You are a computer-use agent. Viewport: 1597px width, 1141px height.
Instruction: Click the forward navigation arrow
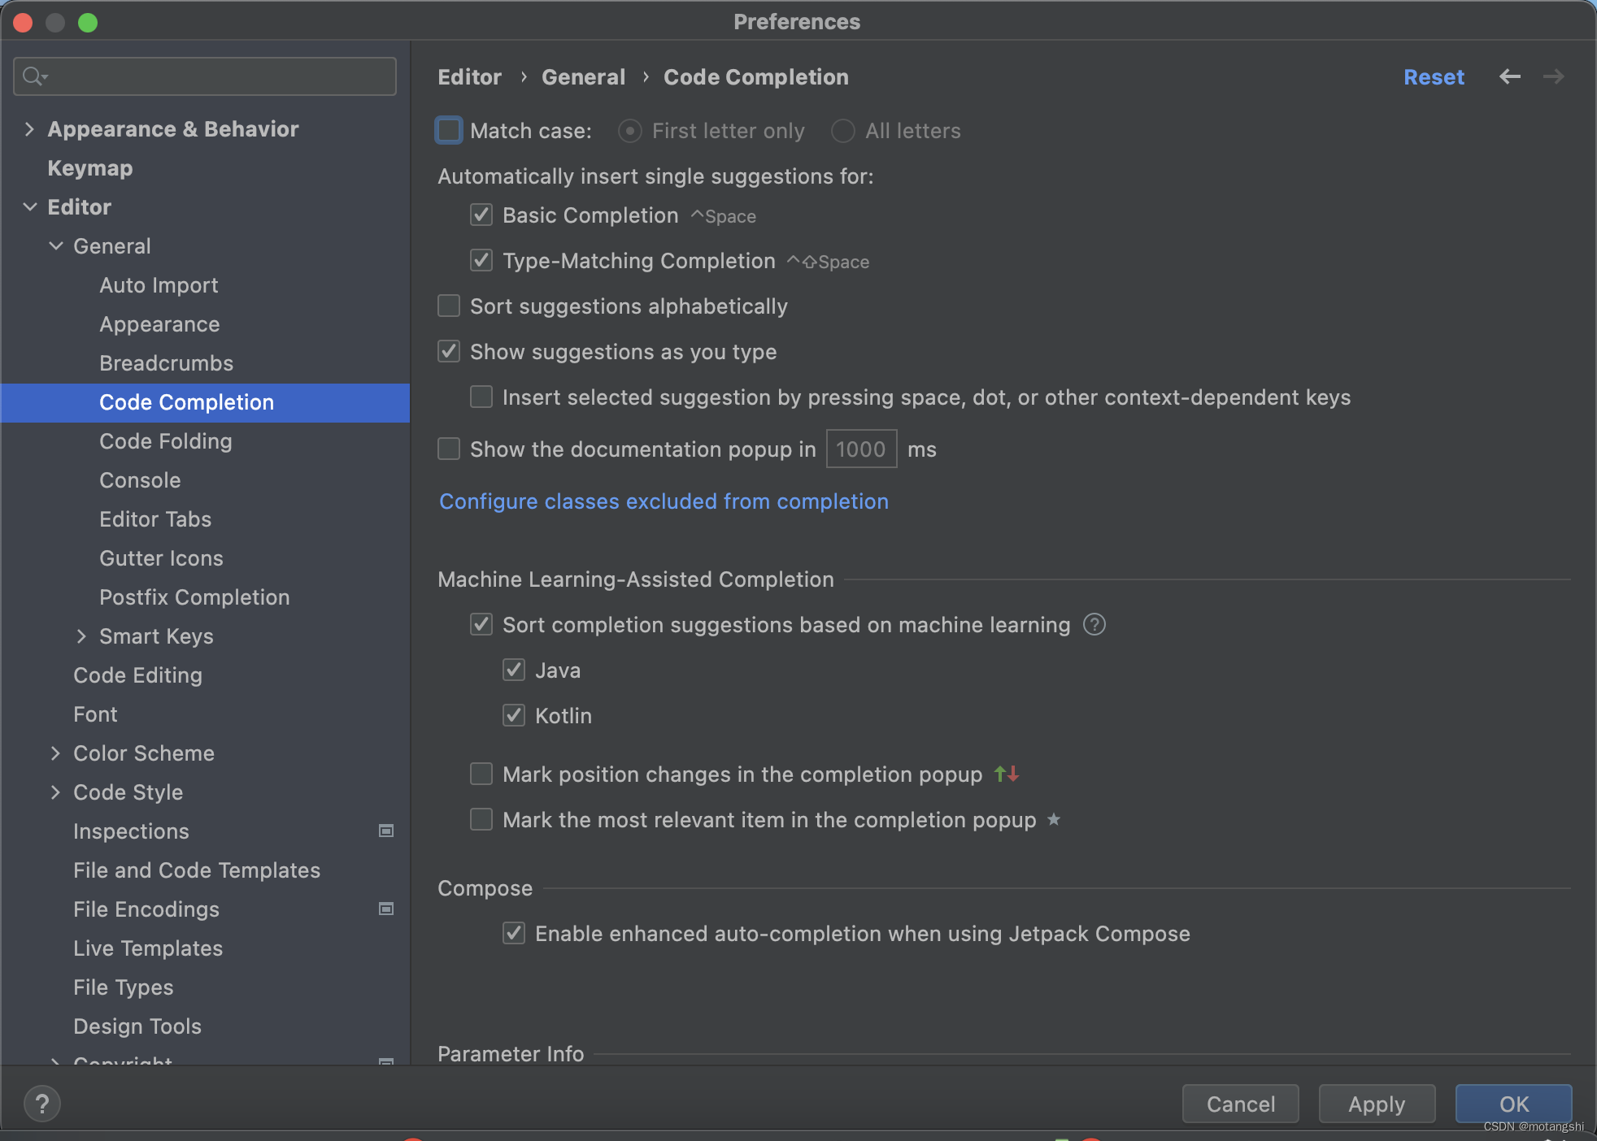point(1553,76)
